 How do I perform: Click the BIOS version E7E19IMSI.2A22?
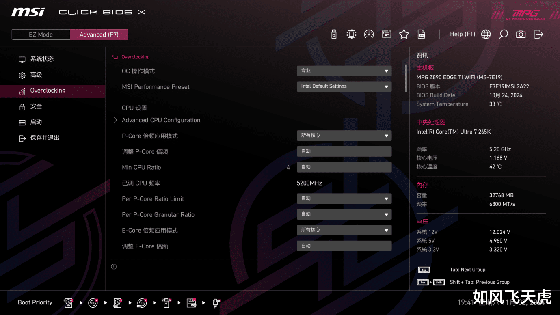click(x=509, y=86)
